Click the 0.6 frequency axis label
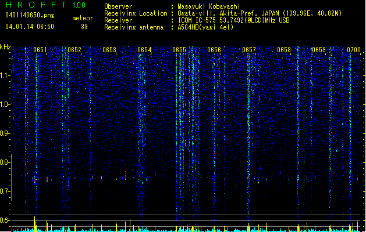This screenshot has width=366, height=232. coord(5,220)
